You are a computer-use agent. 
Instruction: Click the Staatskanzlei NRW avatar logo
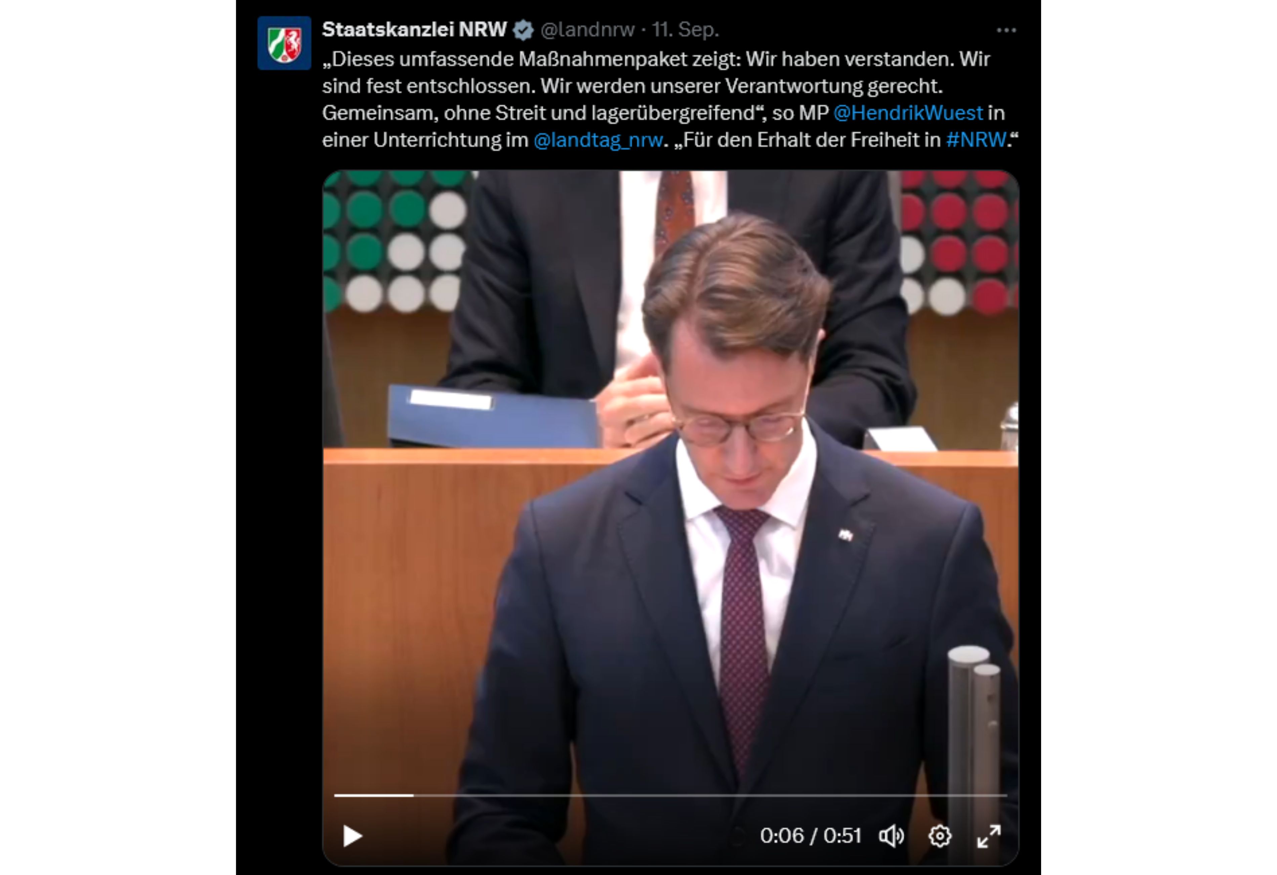pyautogui.click(x=284, y=43)
